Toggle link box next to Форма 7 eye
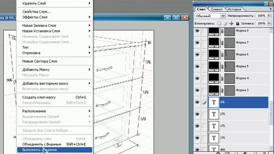 204,43
